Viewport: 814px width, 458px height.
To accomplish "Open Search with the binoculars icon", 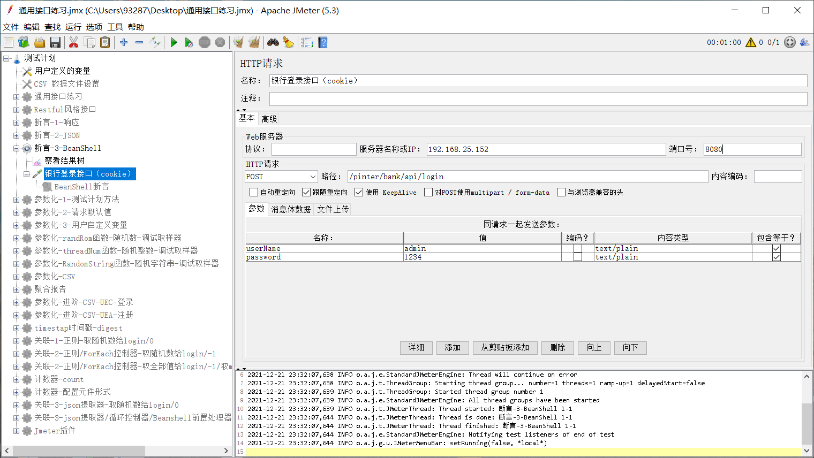I will coord(273,42).
